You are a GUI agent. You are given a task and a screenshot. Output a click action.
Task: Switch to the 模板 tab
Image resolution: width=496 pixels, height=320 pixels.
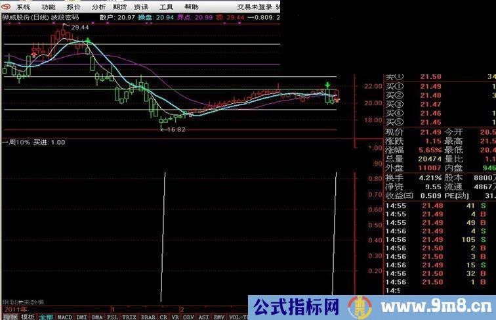tap(28, 316)
